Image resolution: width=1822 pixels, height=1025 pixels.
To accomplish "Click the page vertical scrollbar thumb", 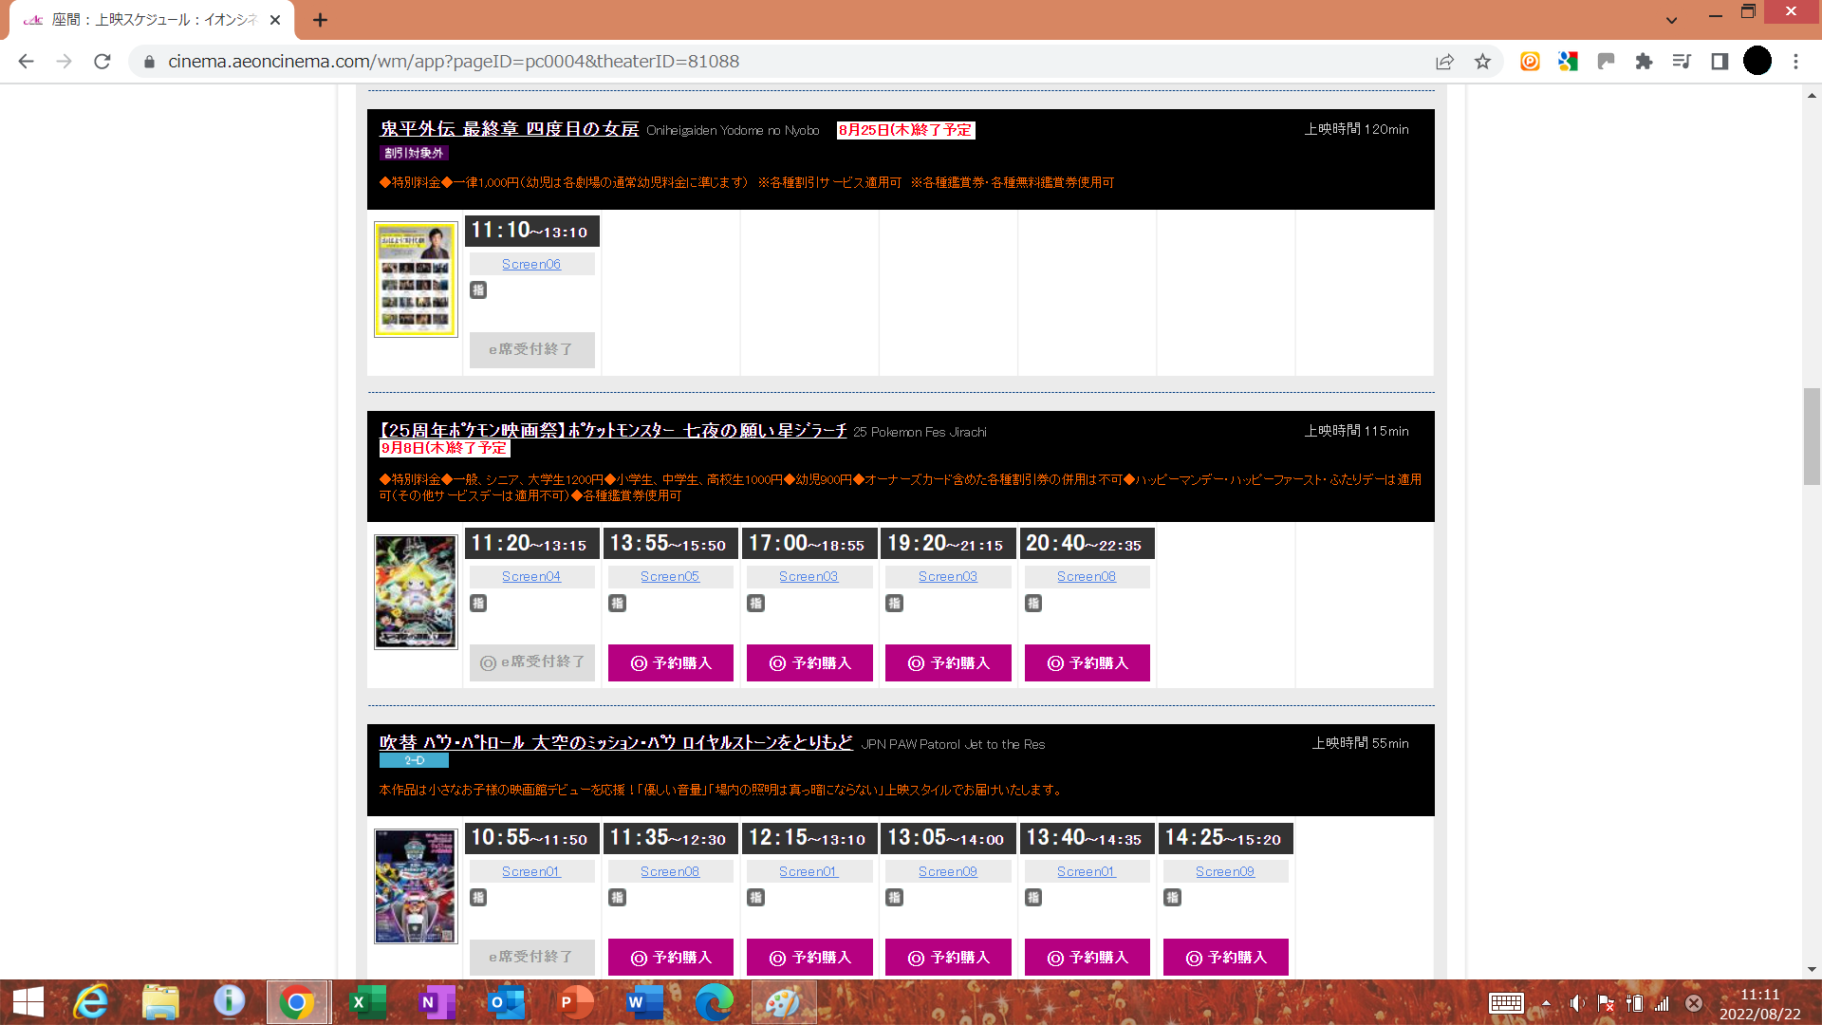I will [1812, 437].
